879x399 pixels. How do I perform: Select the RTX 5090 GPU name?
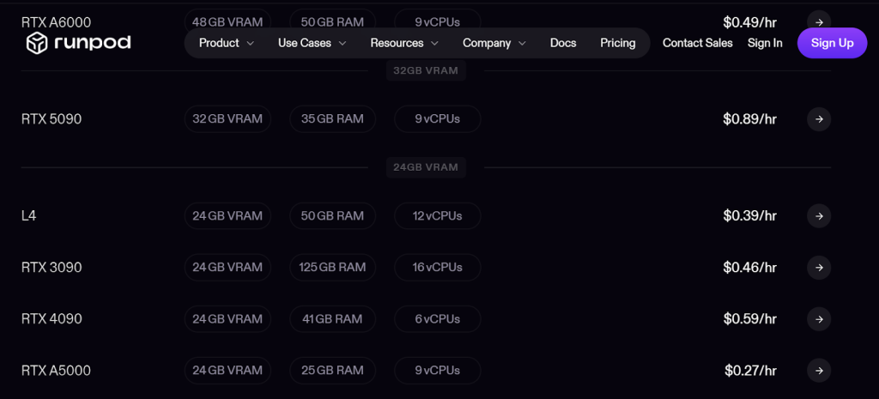point(52,119)
